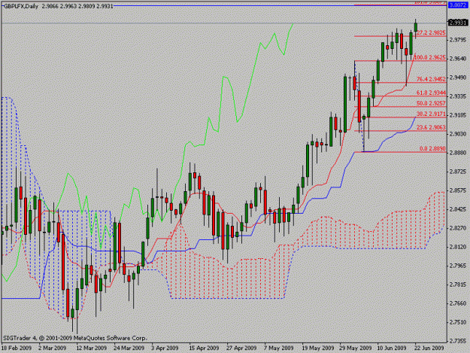Click Fibonacci level 100.0 2.9625 label
The image size is (470, 353).
click(x=429, y=57)
